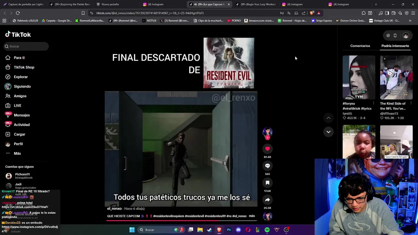Viewport: 418px width, 235px height.
Task: Open profile avatar menu top right
Action: [406, 36]
